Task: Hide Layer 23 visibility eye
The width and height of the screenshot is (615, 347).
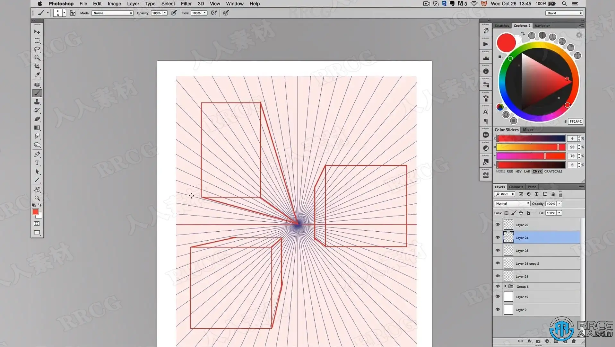Action: (x=498, y=250)
